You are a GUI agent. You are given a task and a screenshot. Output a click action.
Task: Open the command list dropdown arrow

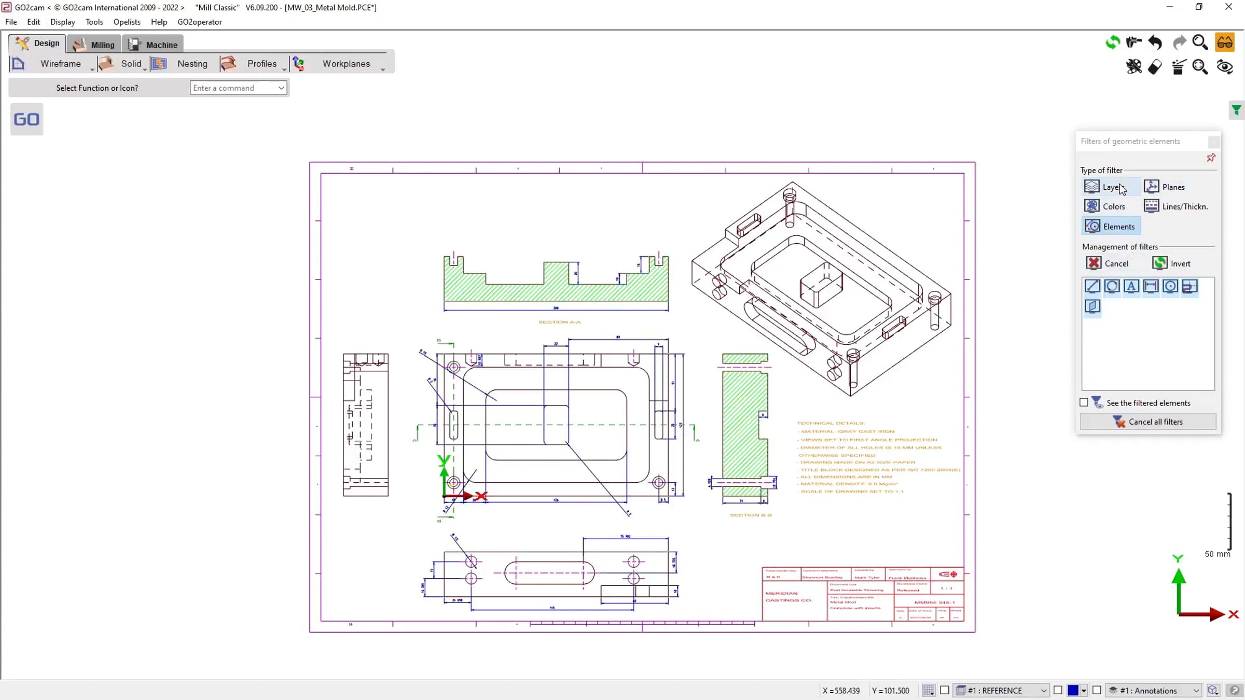point(281,88)
